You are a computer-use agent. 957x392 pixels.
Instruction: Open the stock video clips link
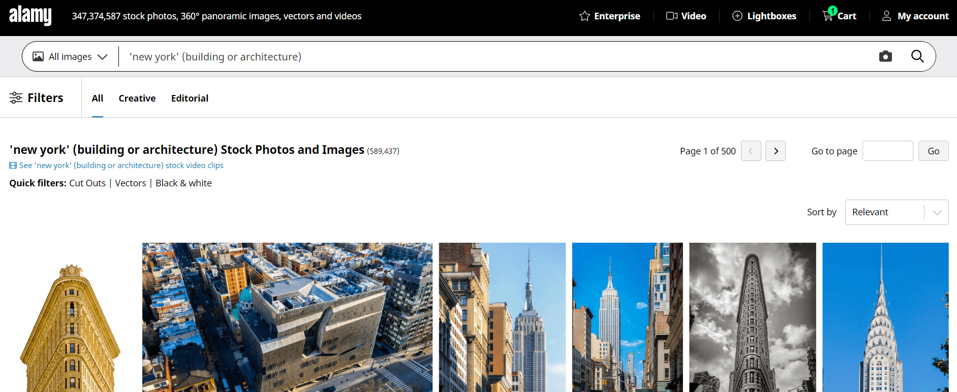[x=116, y=166]
